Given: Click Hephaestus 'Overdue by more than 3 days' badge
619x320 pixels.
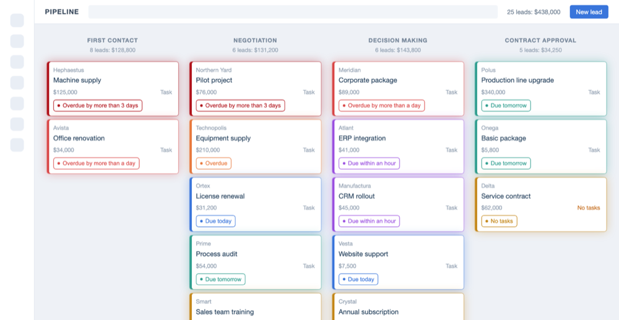Looking at the screenshot, I should click(x=98, y=106).
